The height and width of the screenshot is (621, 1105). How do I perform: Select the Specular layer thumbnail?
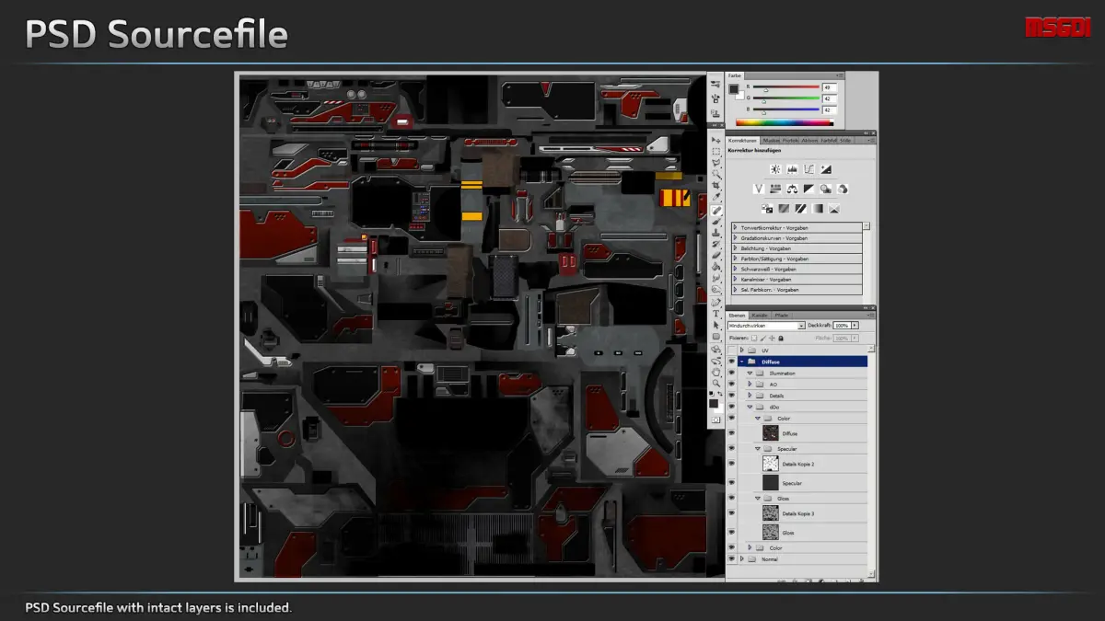pos(771,483)
